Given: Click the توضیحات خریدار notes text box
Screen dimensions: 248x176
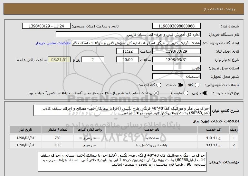Looking at the screenshot, I should pyautogui.click(x=122, y=162).
